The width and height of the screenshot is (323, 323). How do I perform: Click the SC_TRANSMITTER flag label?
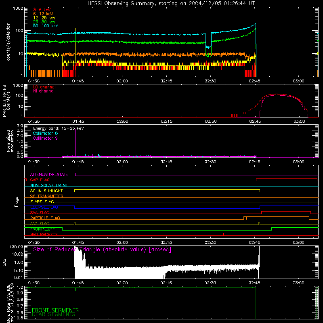[47, 196]
